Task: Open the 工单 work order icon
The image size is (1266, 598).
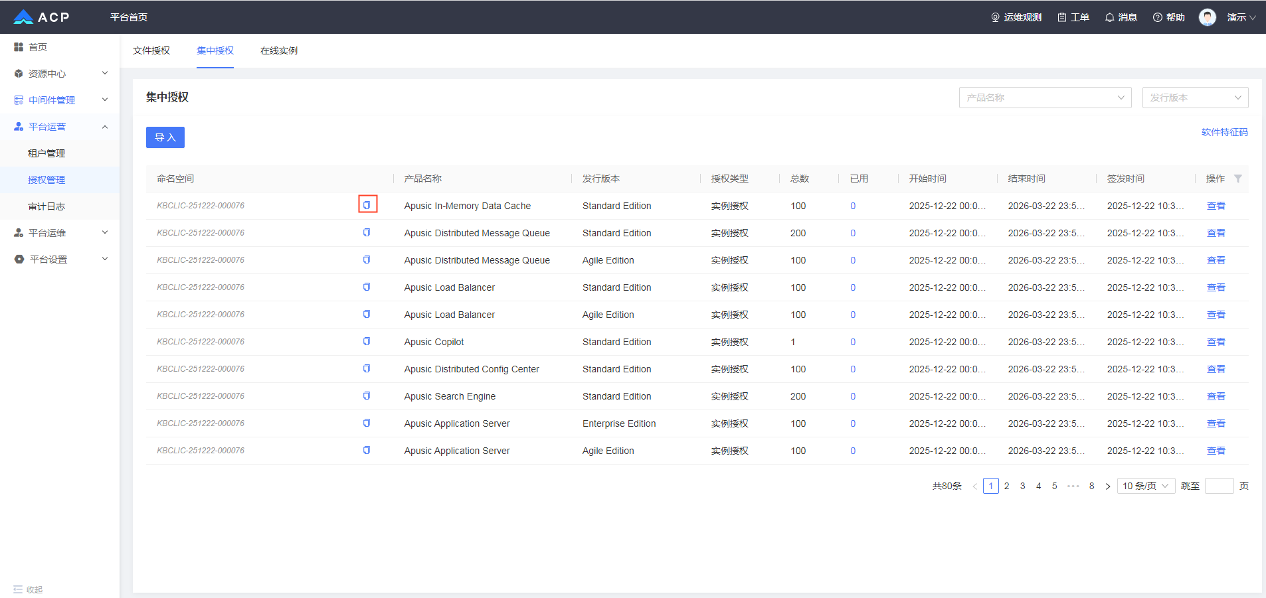Action: [1062, 17]
